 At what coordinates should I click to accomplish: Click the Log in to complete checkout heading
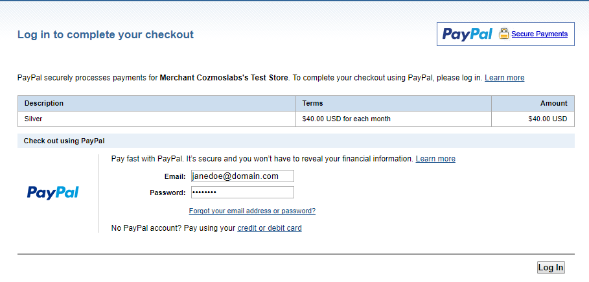pos(106,35)
